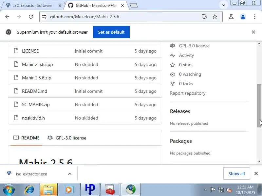The height and width of the screenshot is (196, 262).
Task: Click the forward navigation arrow
Action: (19, 17)
